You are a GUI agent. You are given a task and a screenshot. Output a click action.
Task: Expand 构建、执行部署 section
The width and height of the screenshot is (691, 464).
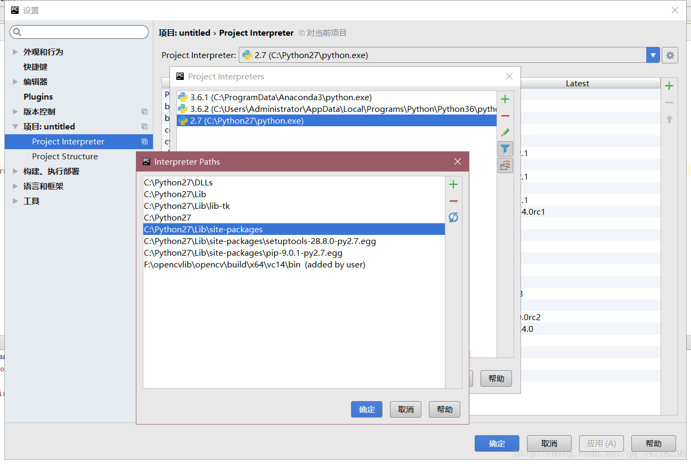coord(15,171)
